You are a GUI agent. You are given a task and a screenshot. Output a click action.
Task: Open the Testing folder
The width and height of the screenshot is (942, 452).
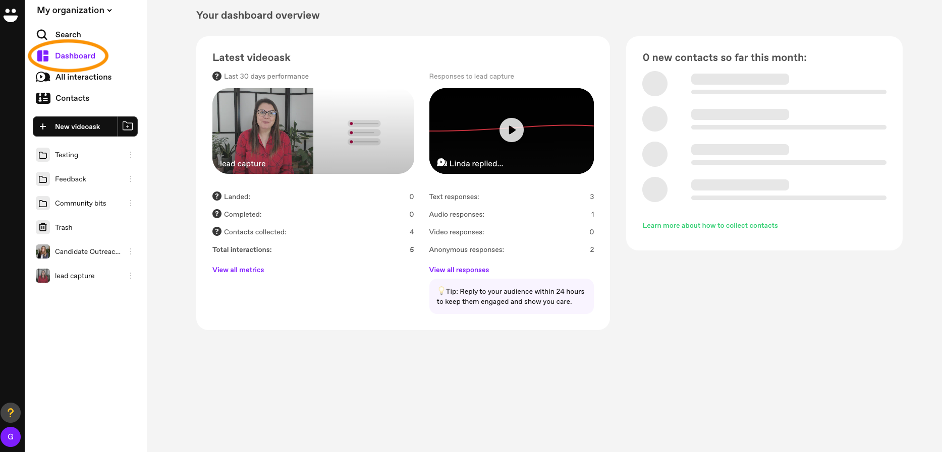click(67, 155)
